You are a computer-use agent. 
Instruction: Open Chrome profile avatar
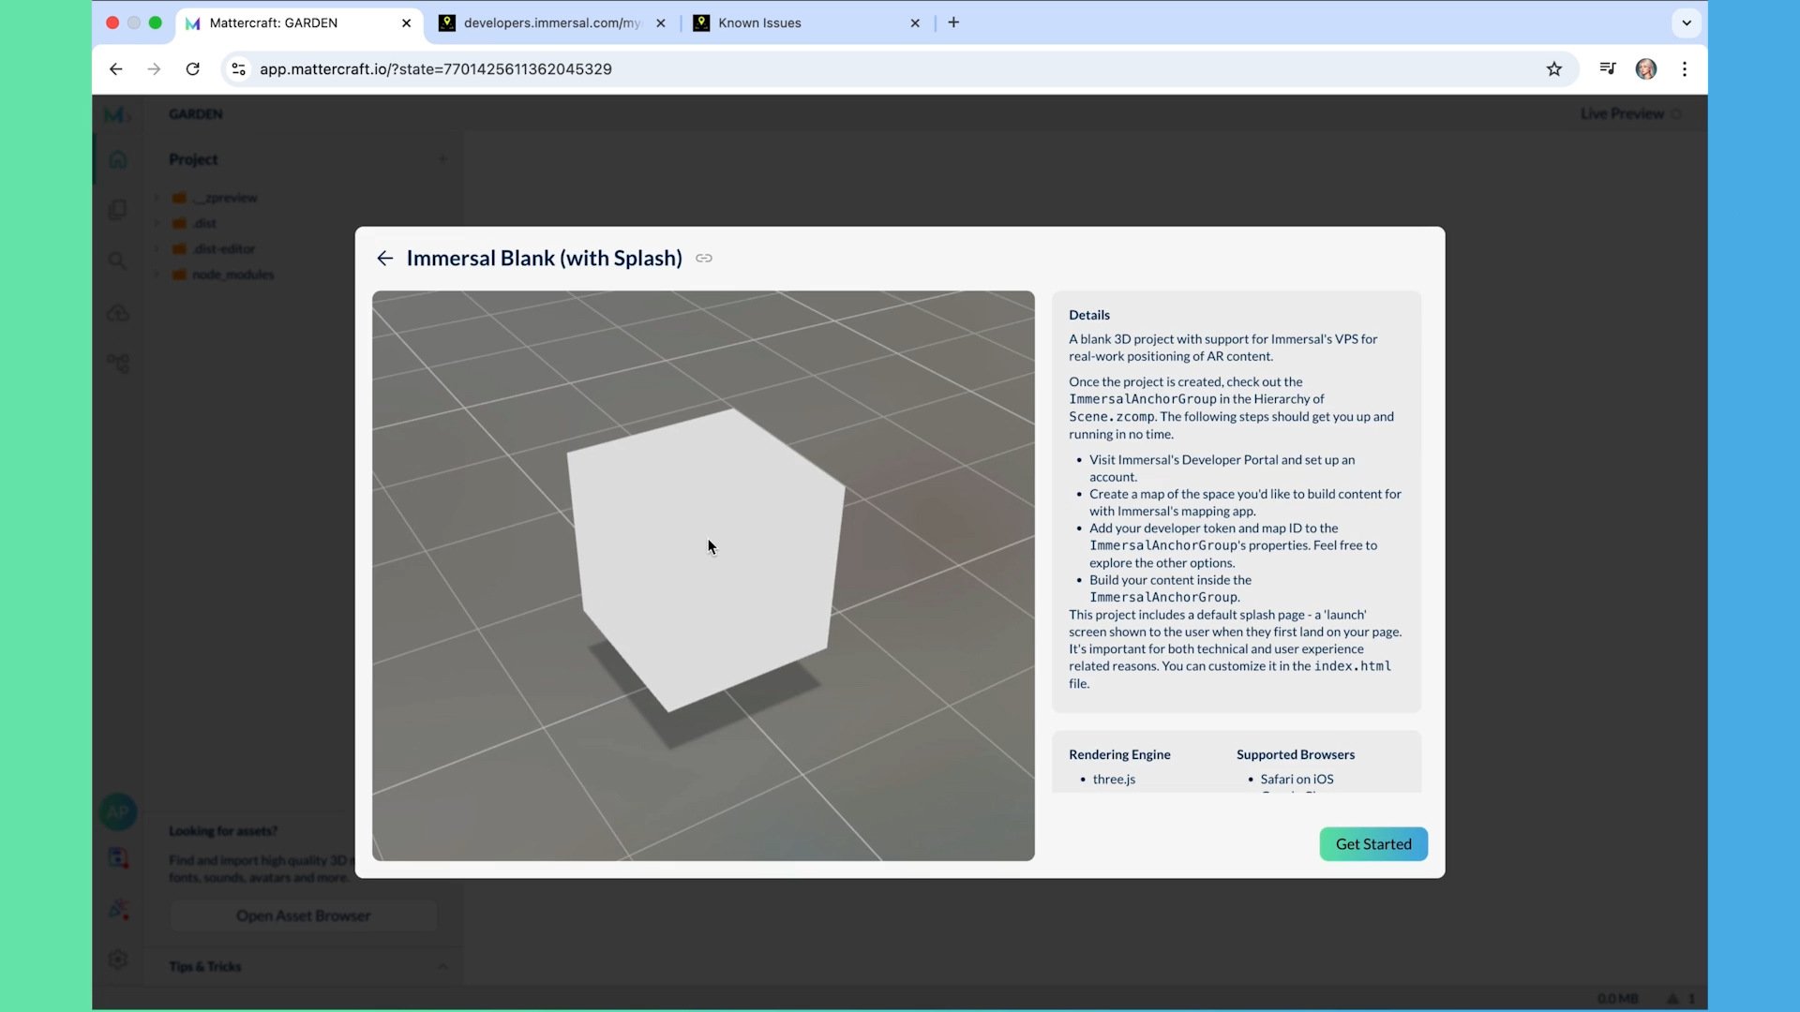point(1646,69)
